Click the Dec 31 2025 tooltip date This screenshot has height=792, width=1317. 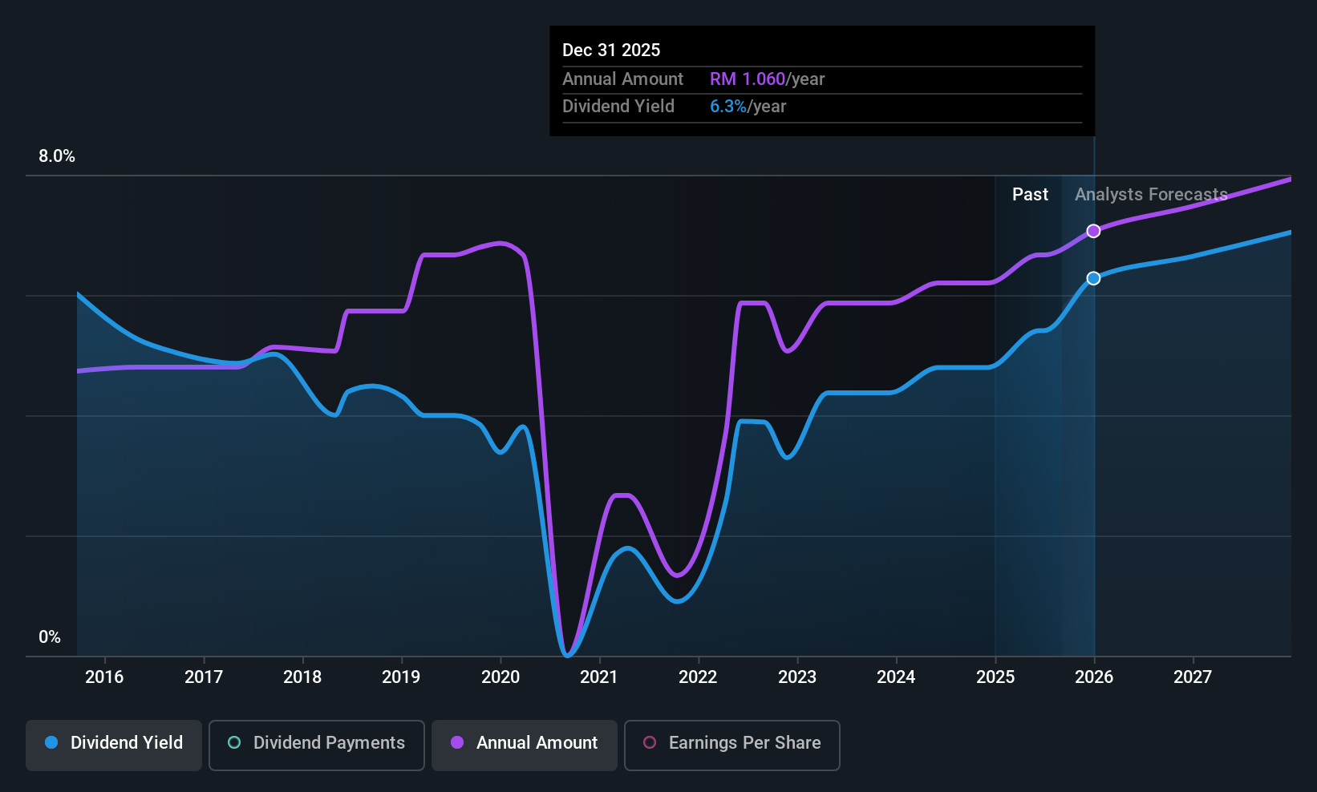[x=611, y=51]
